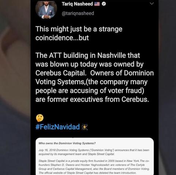
Task: Open the #FelizNavidad hashtag
Action: click(x=58, y=127)
